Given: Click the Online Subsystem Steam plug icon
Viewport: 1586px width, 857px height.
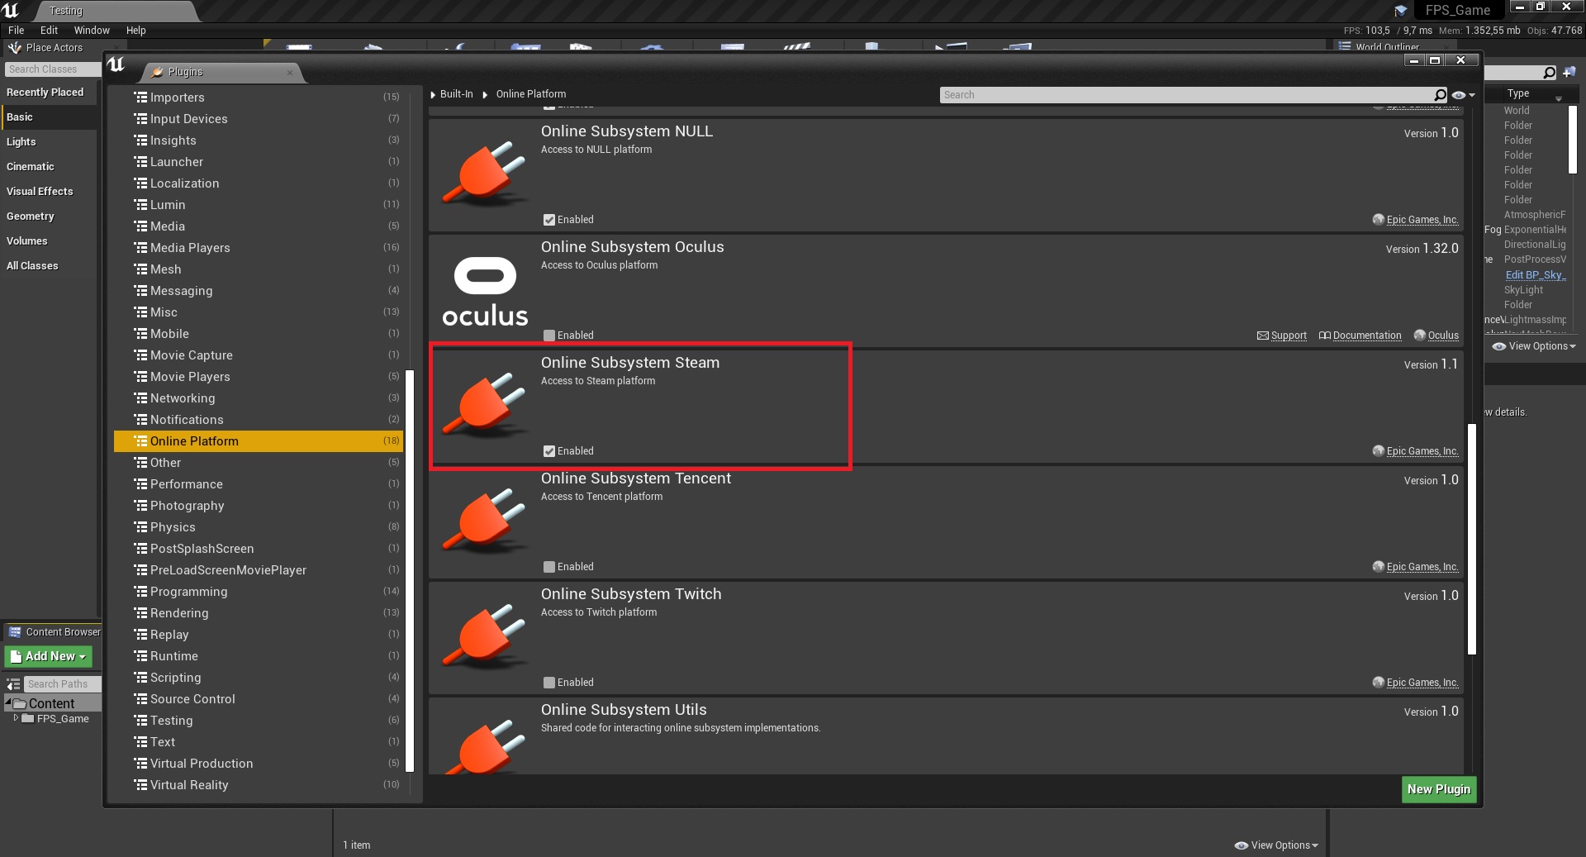Looking at the screenshot, I should point(485,404).
